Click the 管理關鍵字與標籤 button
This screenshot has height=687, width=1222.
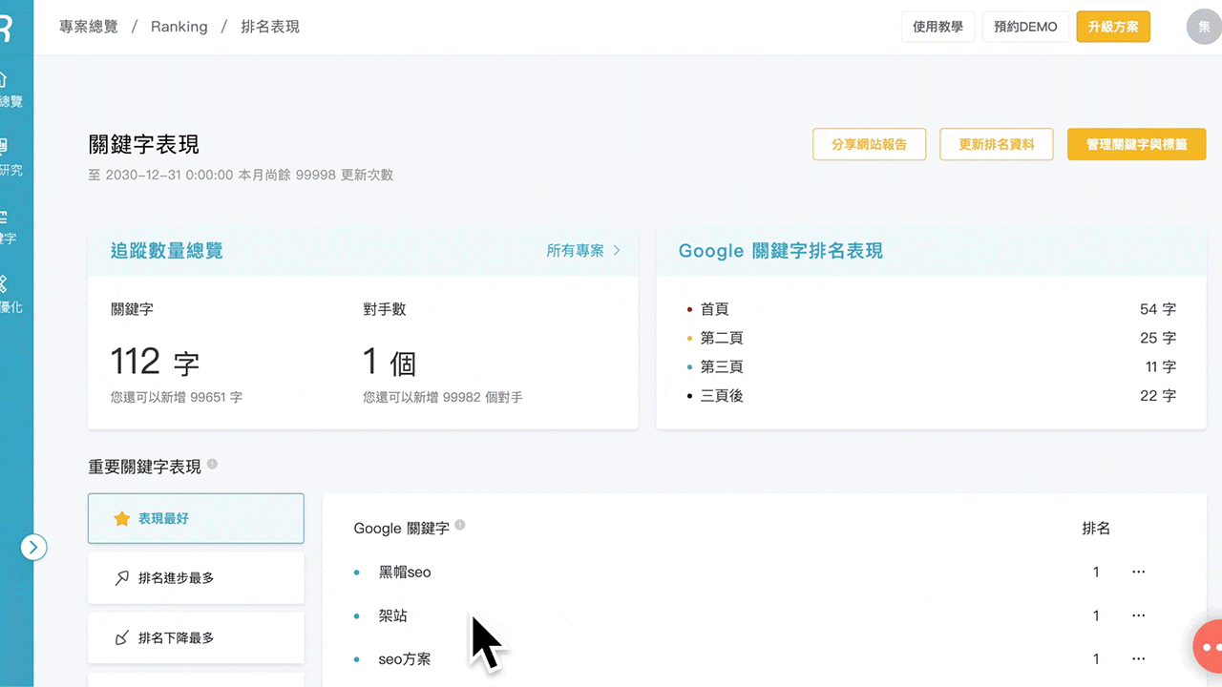pos(1136,144)
